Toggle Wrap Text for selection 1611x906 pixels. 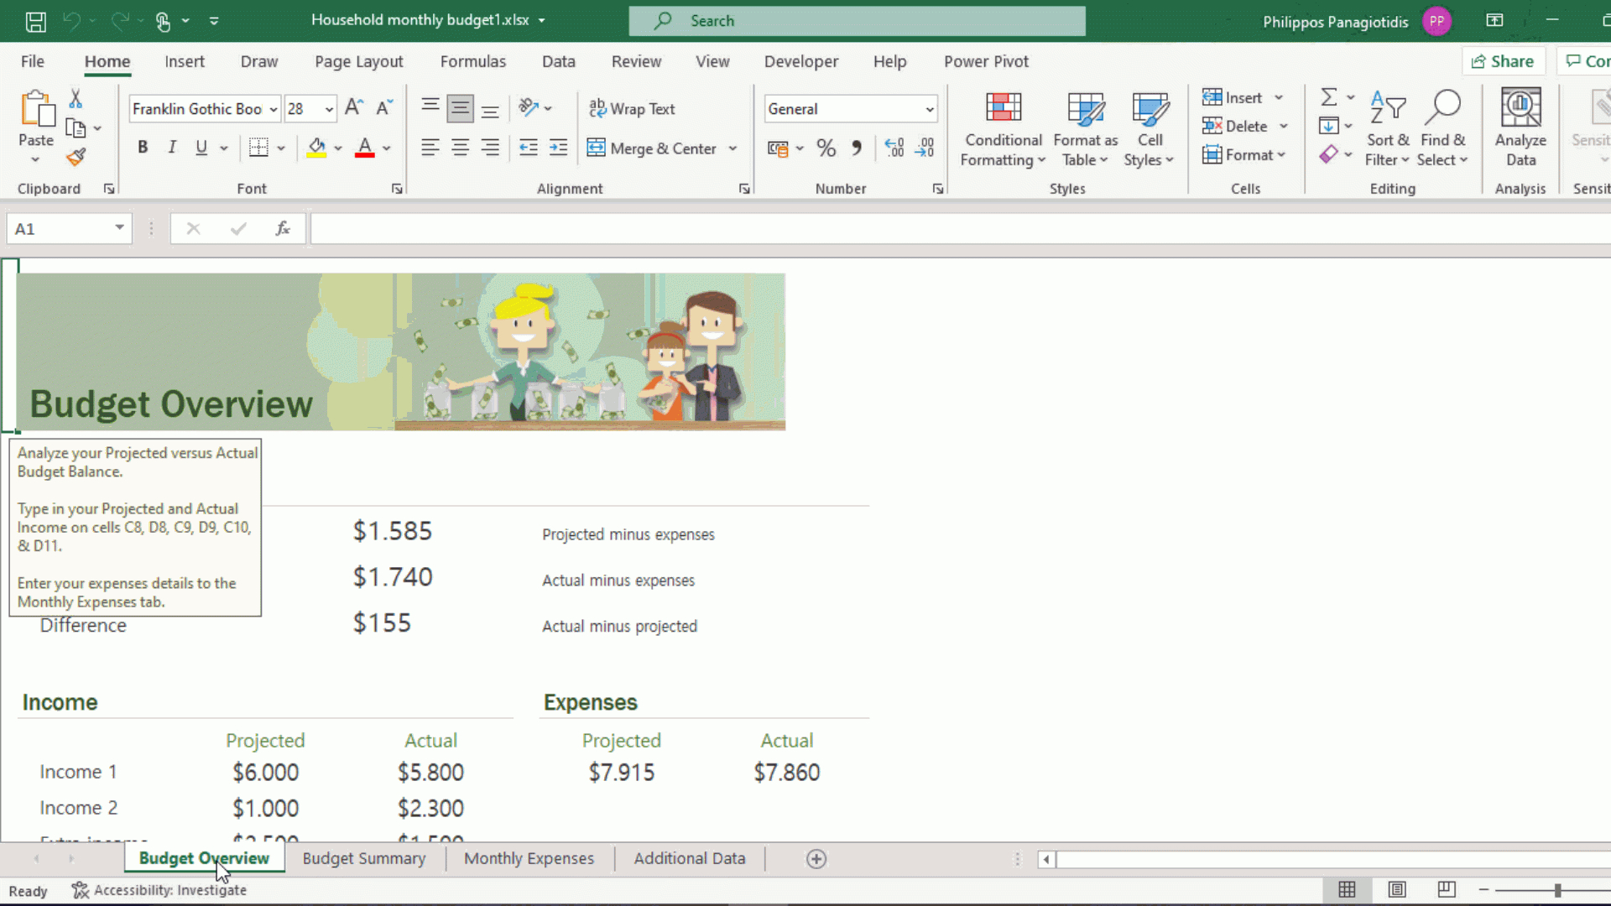coord(633,108)
